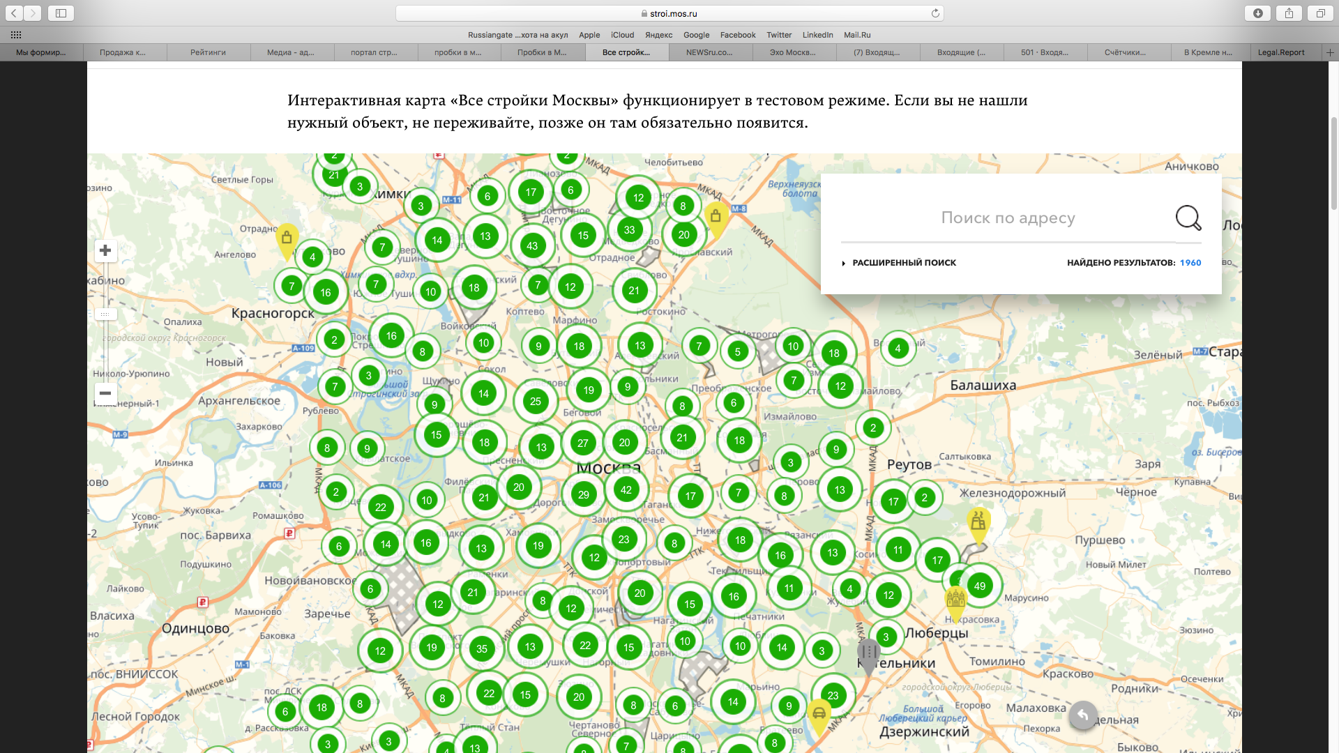Reload the page via the address bar icon
Screen dimensions: 1339x753
[x=935, y=13]
